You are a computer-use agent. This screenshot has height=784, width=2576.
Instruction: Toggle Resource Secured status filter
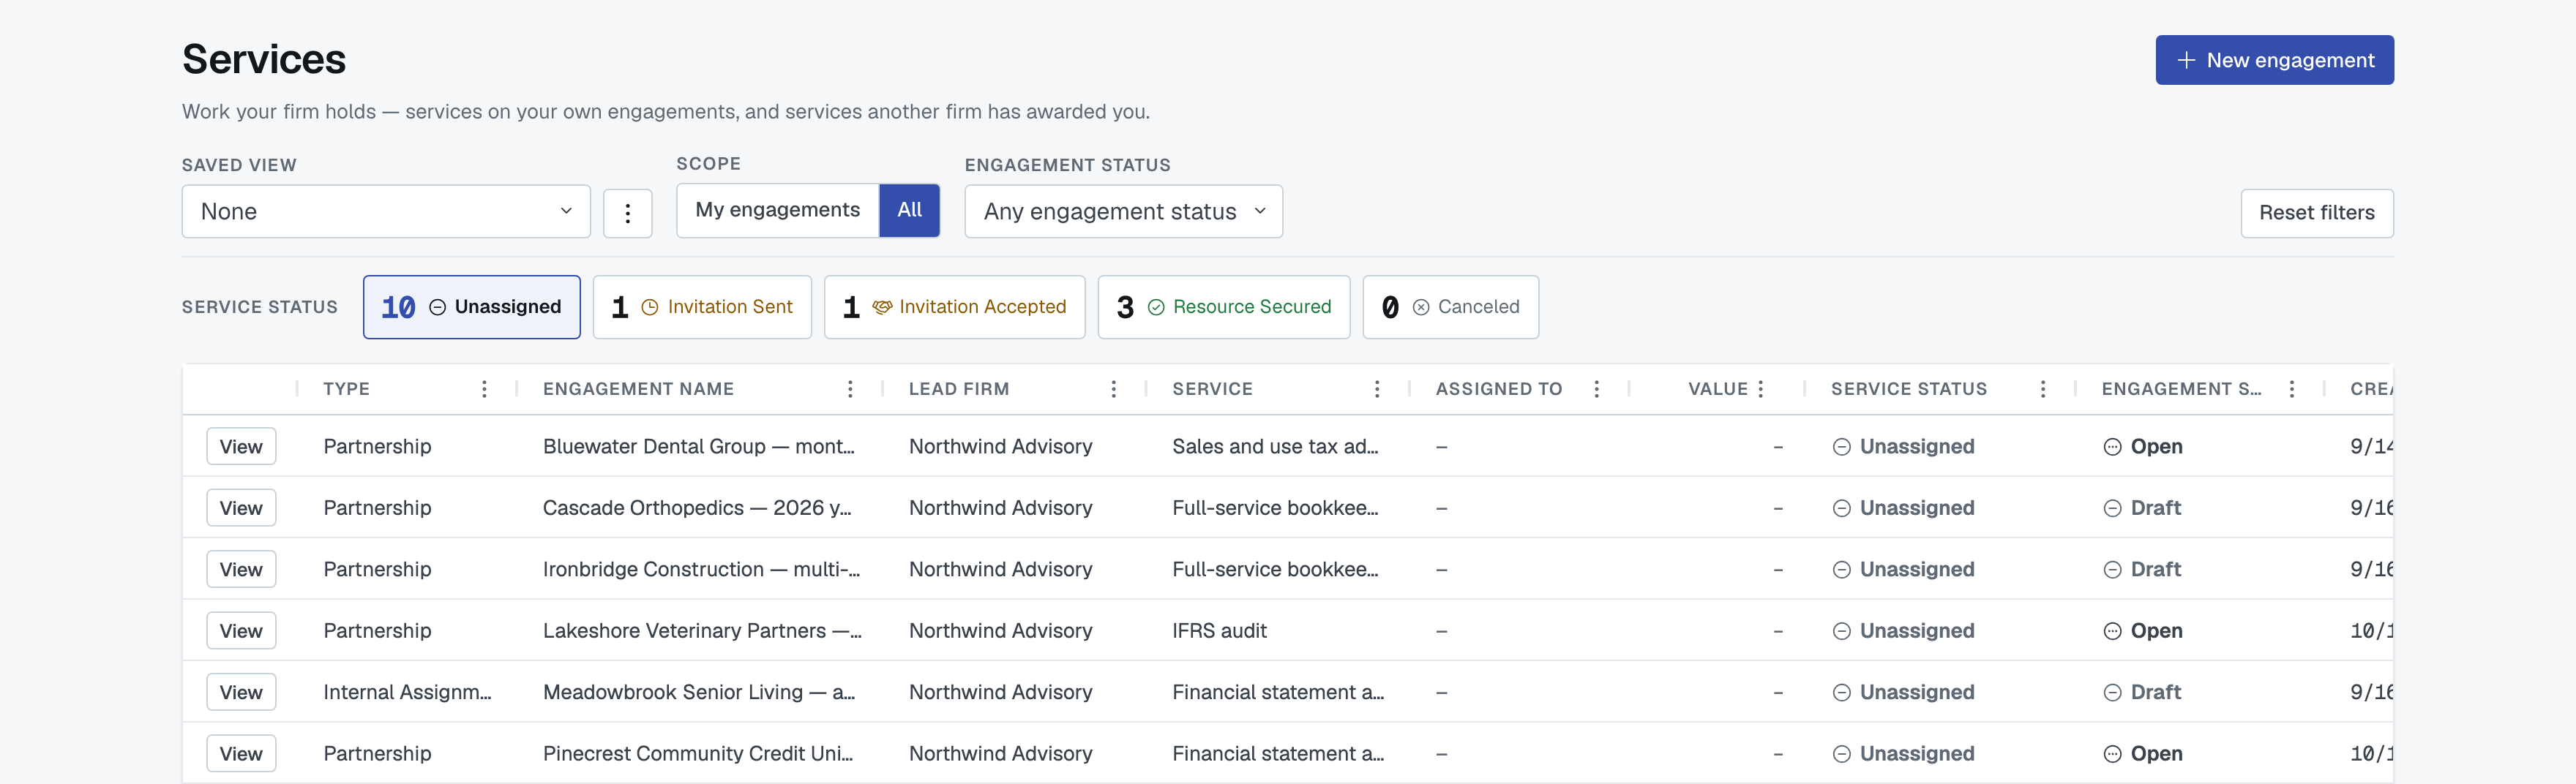[x=1223, y=308]
